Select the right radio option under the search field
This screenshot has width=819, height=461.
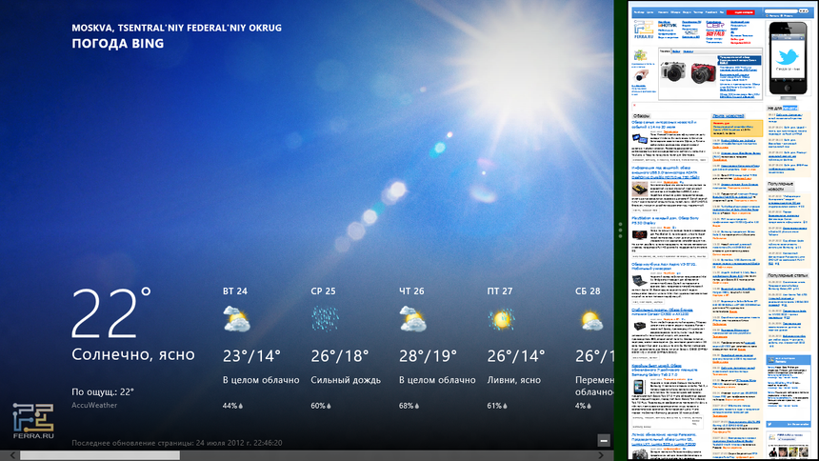782,15
